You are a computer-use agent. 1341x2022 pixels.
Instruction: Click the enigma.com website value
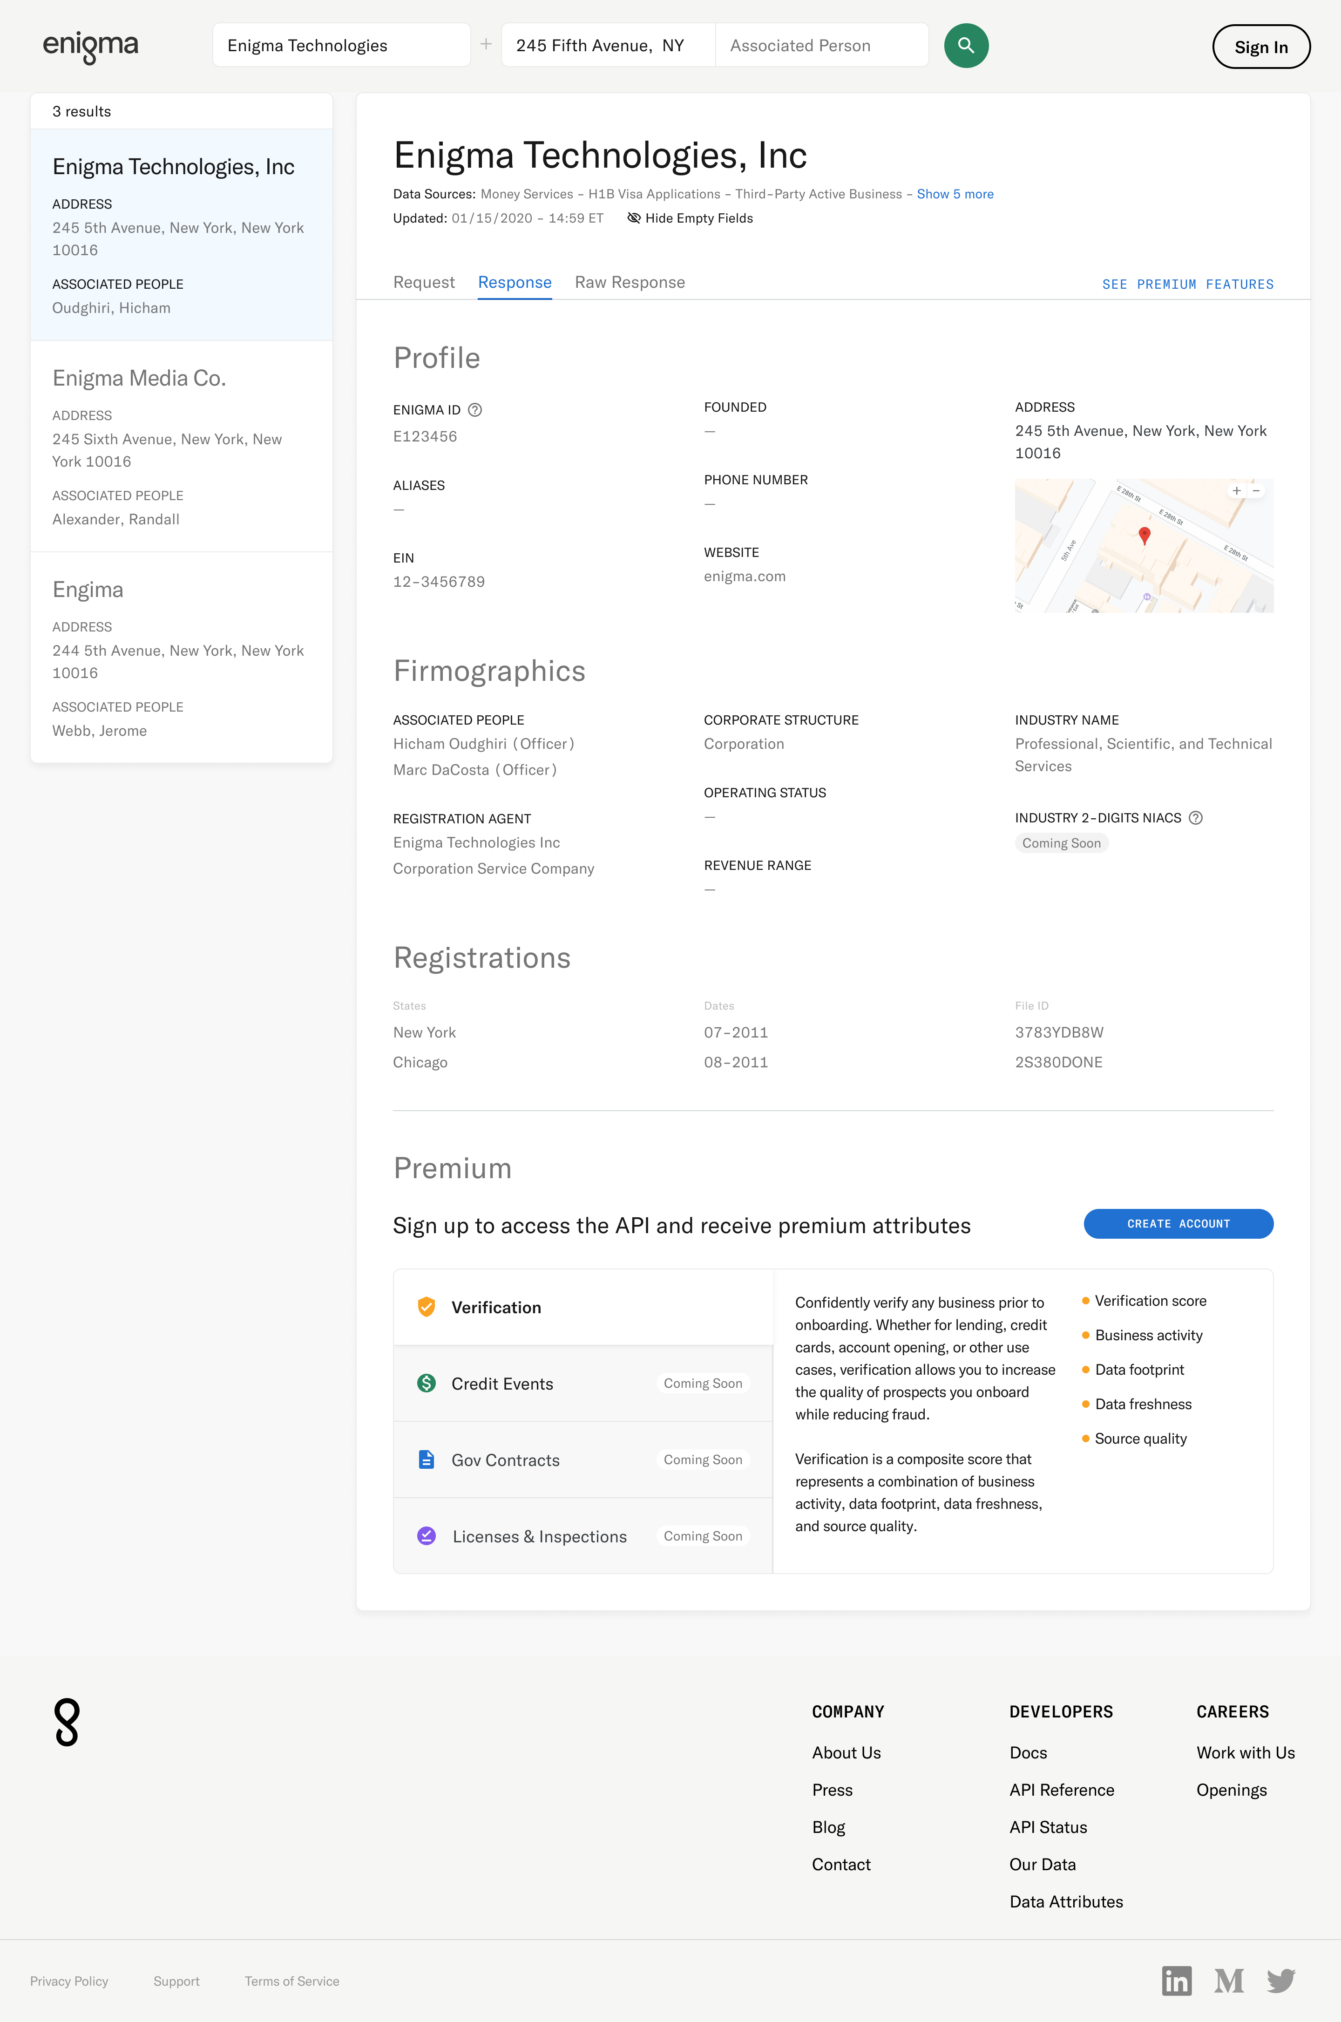coord(744,577)
